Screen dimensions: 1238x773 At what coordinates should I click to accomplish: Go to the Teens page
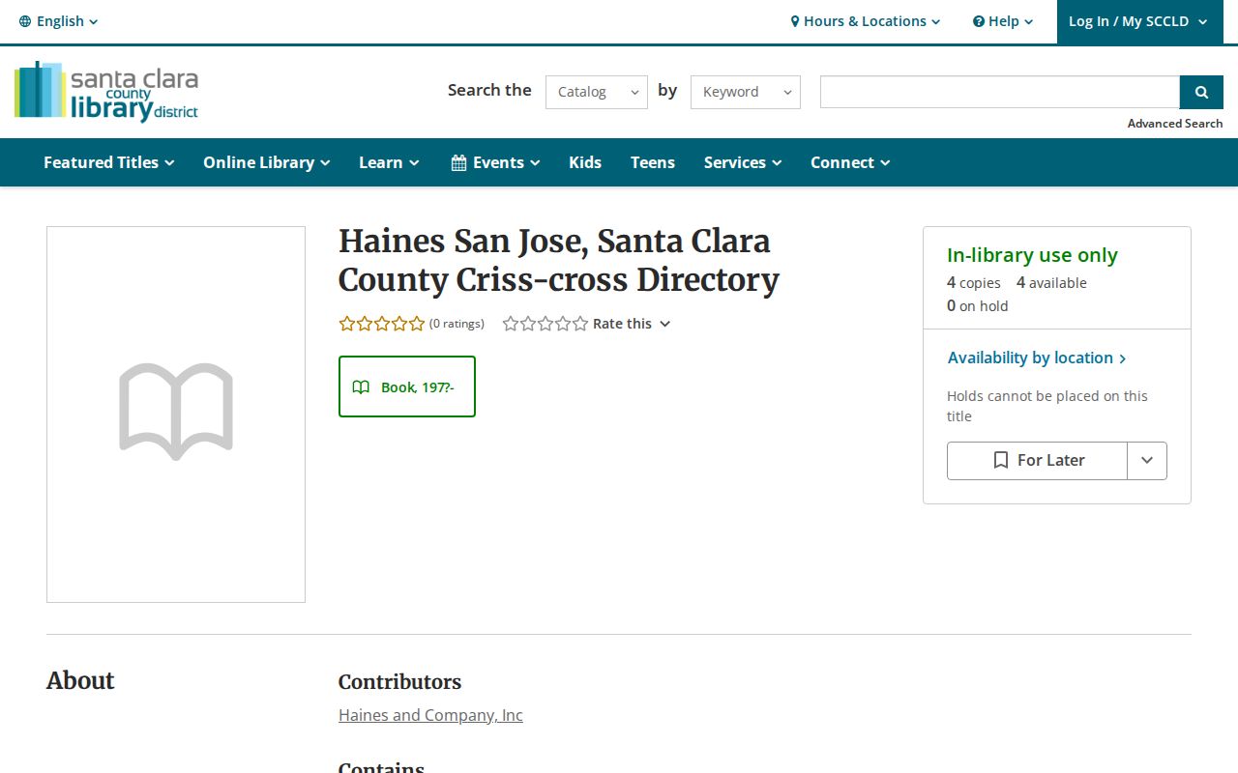[x=653, y=162]
